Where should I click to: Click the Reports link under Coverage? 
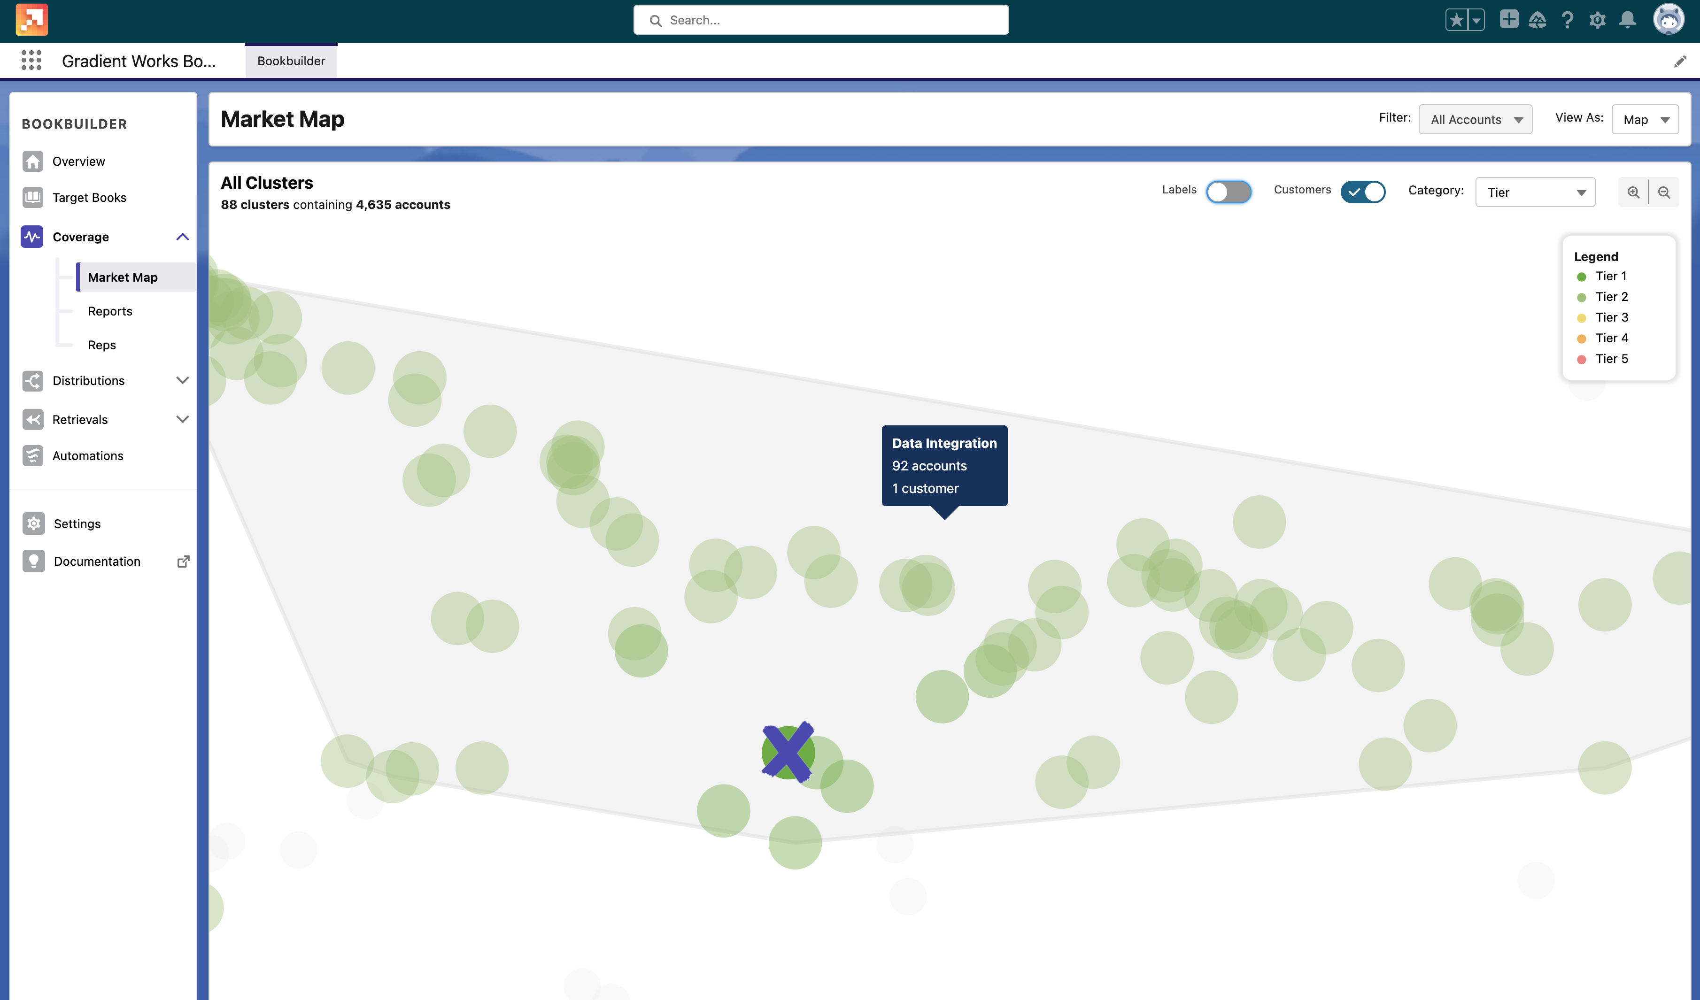tap(109, 311)
